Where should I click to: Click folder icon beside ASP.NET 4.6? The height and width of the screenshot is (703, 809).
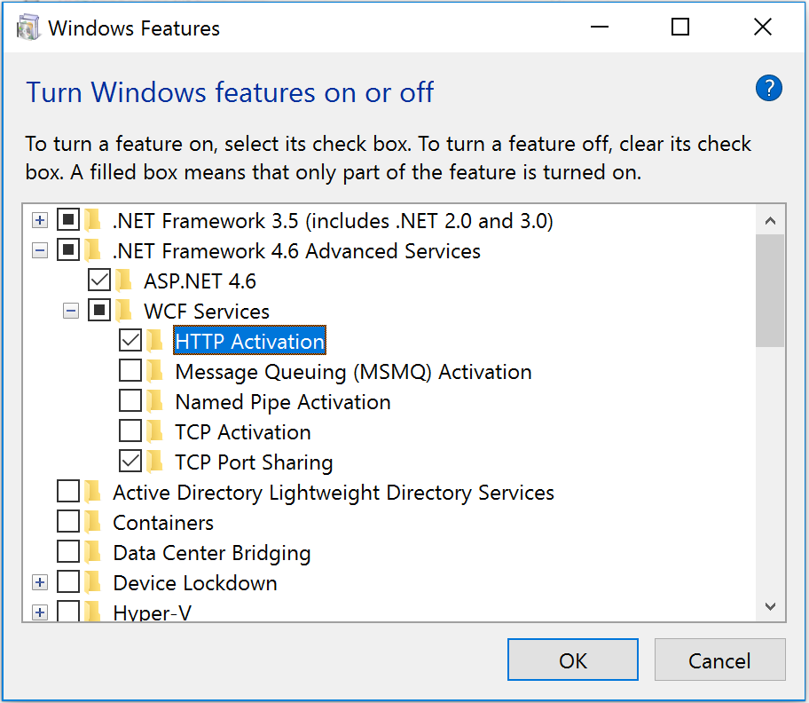click(124, 280)
